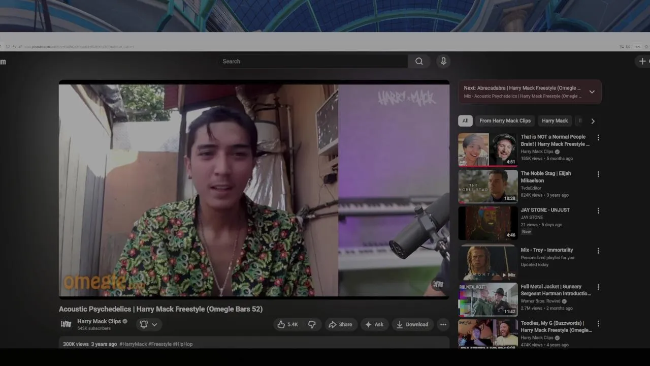Select the From Harry Mack Clips chip
This screenshot has height=366, width=650.
(x=505, y=120)
